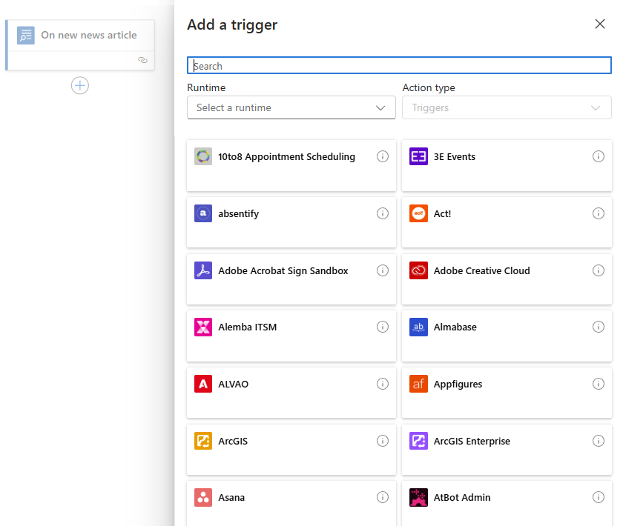Show info for absentify connector
This screenshot has height=526, width=623.
click(383, 213)
